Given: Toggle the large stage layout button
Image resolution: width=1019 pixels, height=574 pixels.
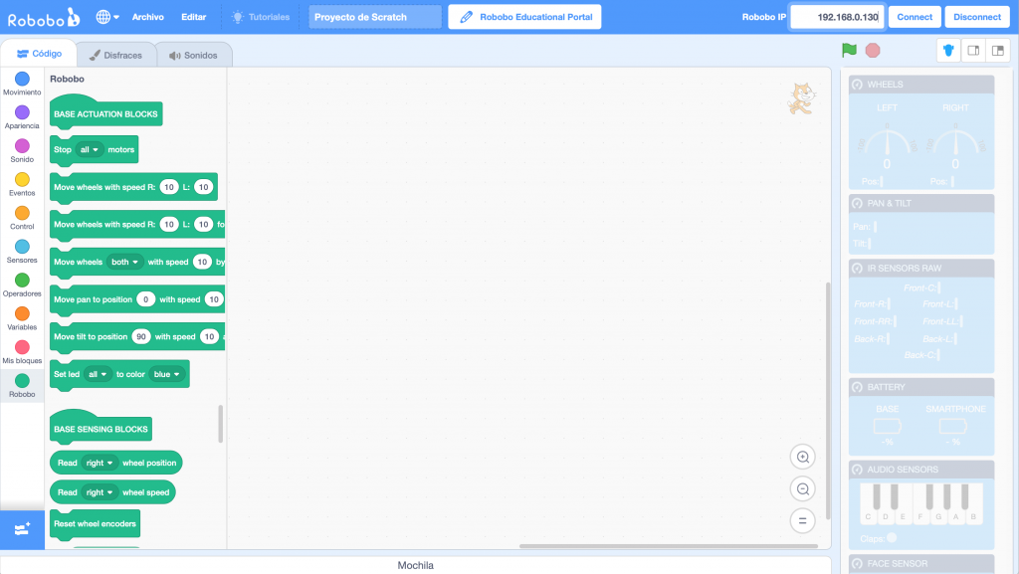Looking at the screenshot, I should (998, 50).
